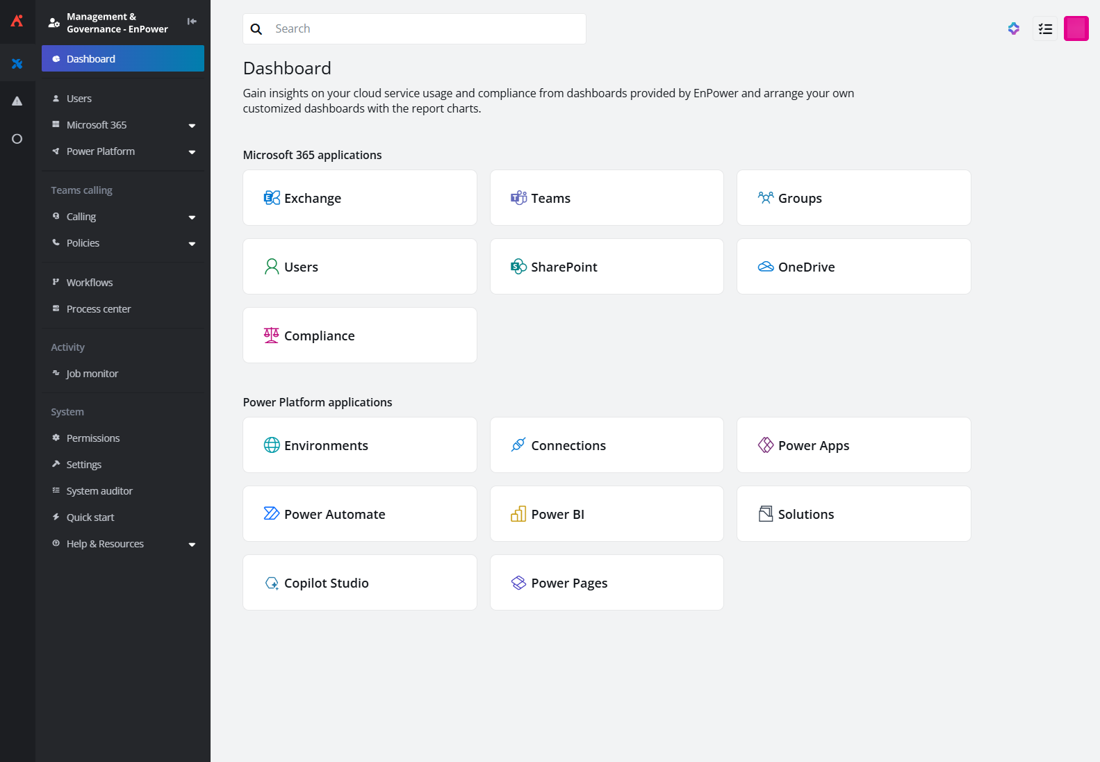Open Job monitor in sidebar
Image resolution: width=1100 pixels, height=762 pixels.
pos(92,374)
